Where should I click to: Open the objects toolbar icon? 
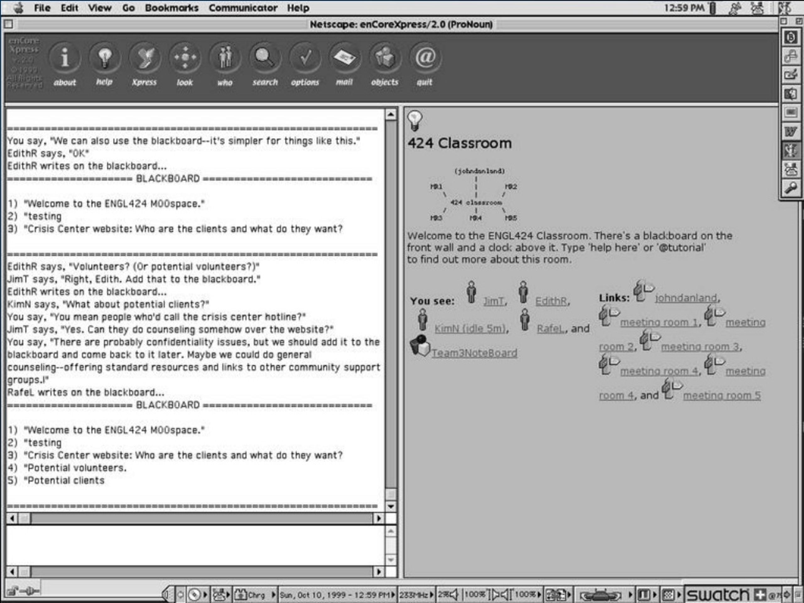385,57
